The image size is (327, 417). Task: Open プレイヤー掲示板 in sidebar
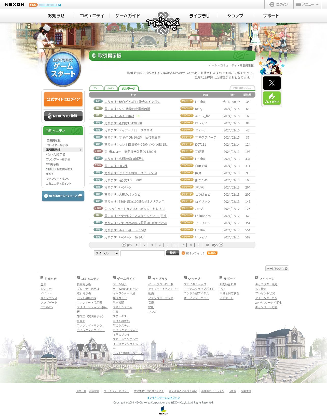(57, 145)
